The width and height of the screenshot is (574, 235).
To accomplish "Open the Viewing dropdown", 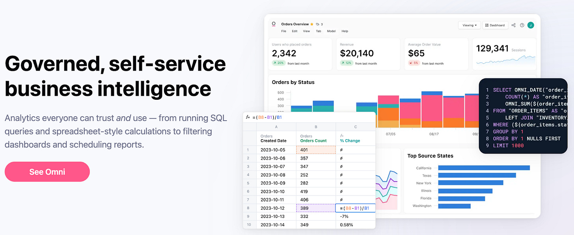I will click(469, 25).
